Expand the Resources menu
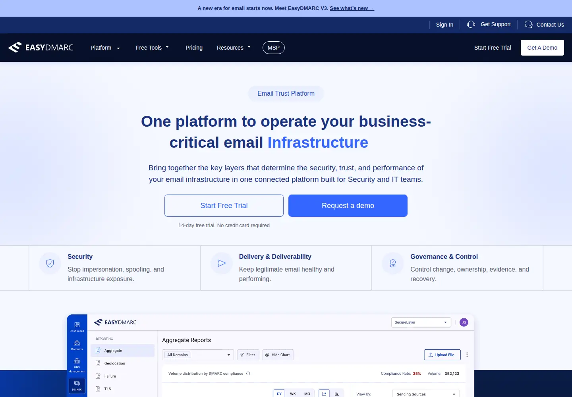Image resolution: width=572 pixels, height=397 pixels. pos(234,48)
